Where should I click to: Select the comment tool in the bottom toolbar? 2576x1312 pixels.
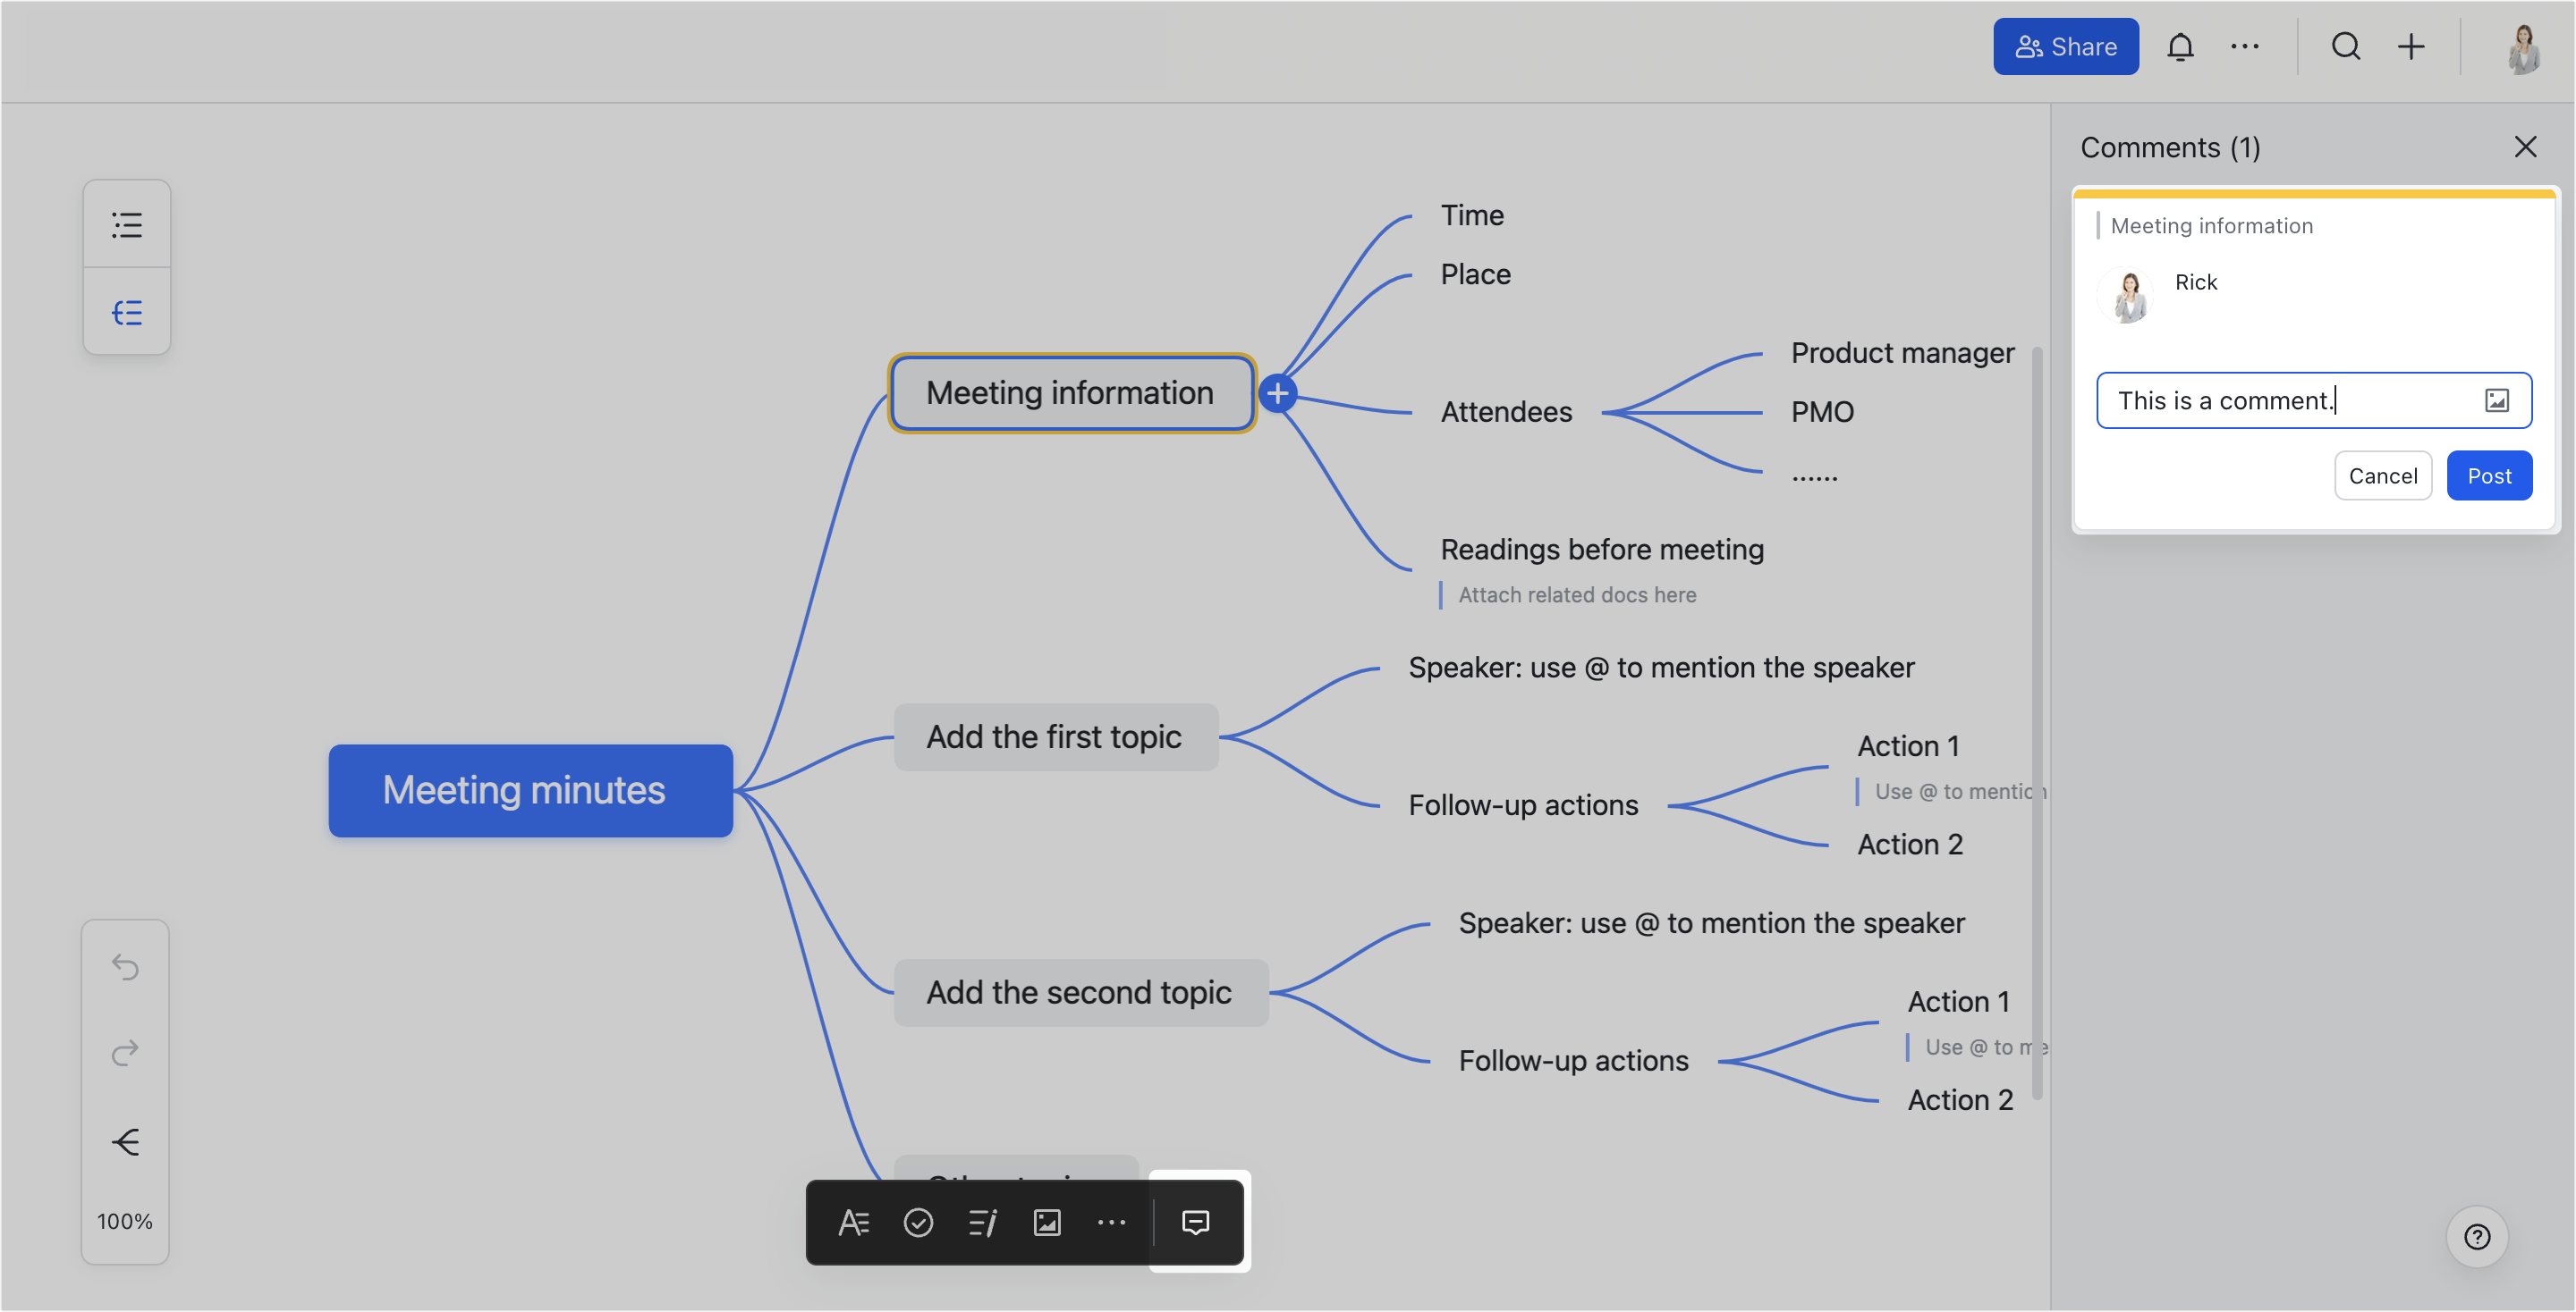click(1196, 1222)
